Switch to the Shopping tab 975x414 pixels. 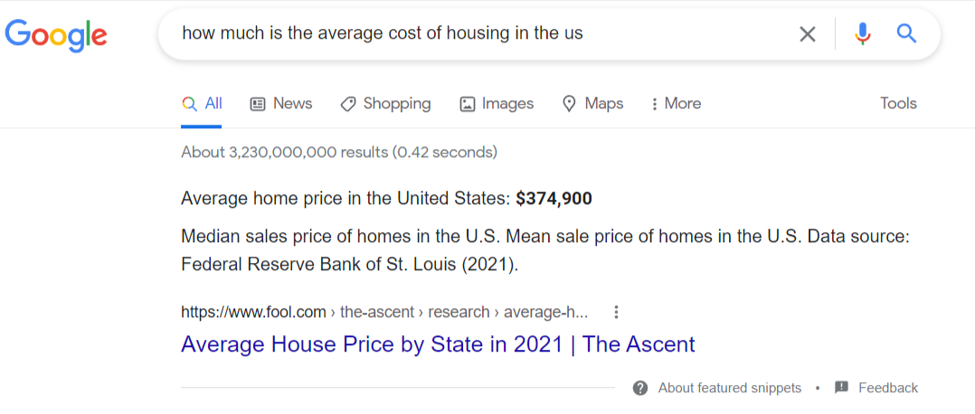[385, 104]
